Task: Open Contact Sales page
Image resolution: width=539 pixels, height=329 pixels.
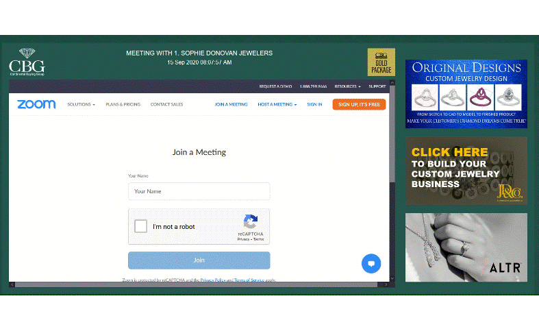Action: click(166, 104)
